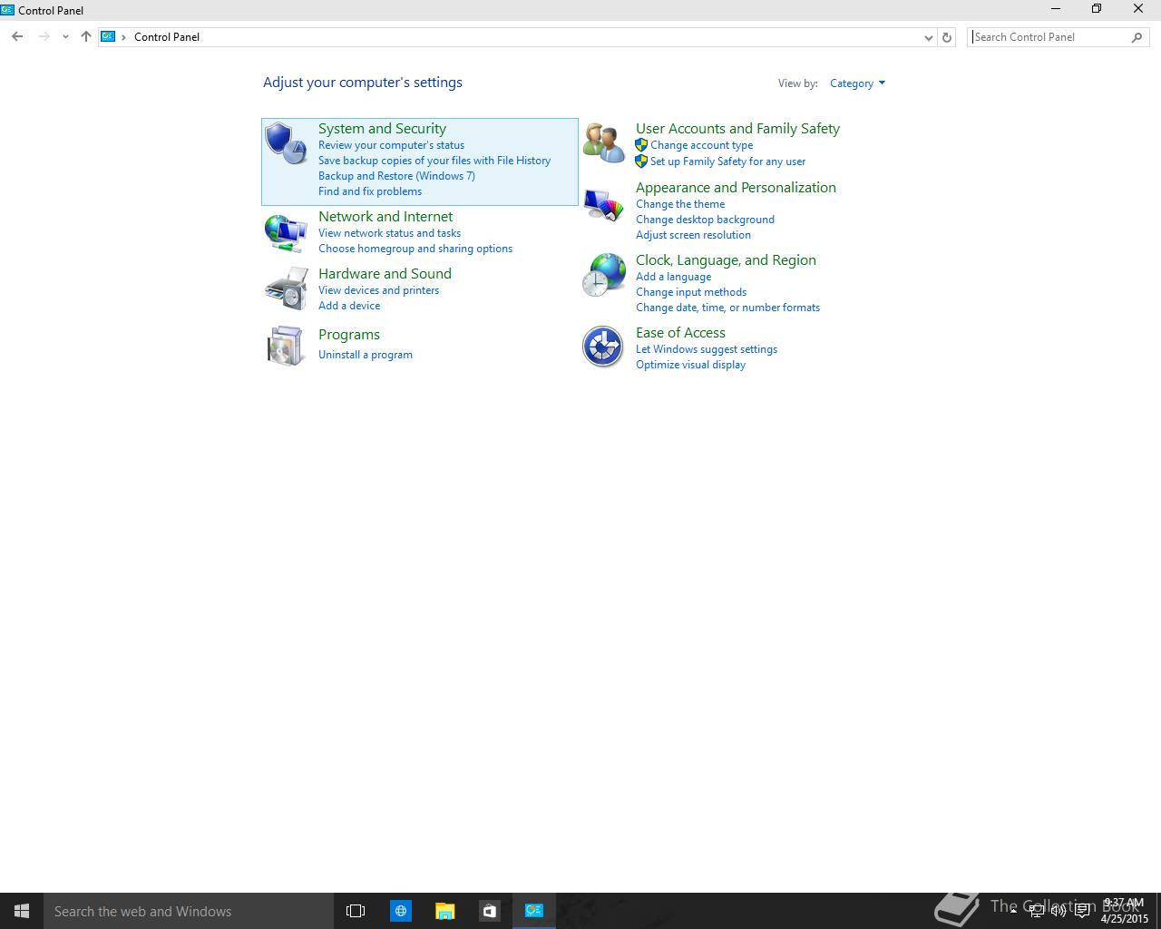
Task: Click Add a device
Action: pyautogui.click(x=349, y=306)
